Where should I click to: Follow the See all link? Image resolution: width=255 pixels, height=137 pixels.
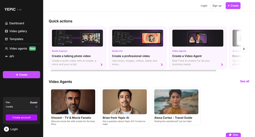[x=244, y=81]
